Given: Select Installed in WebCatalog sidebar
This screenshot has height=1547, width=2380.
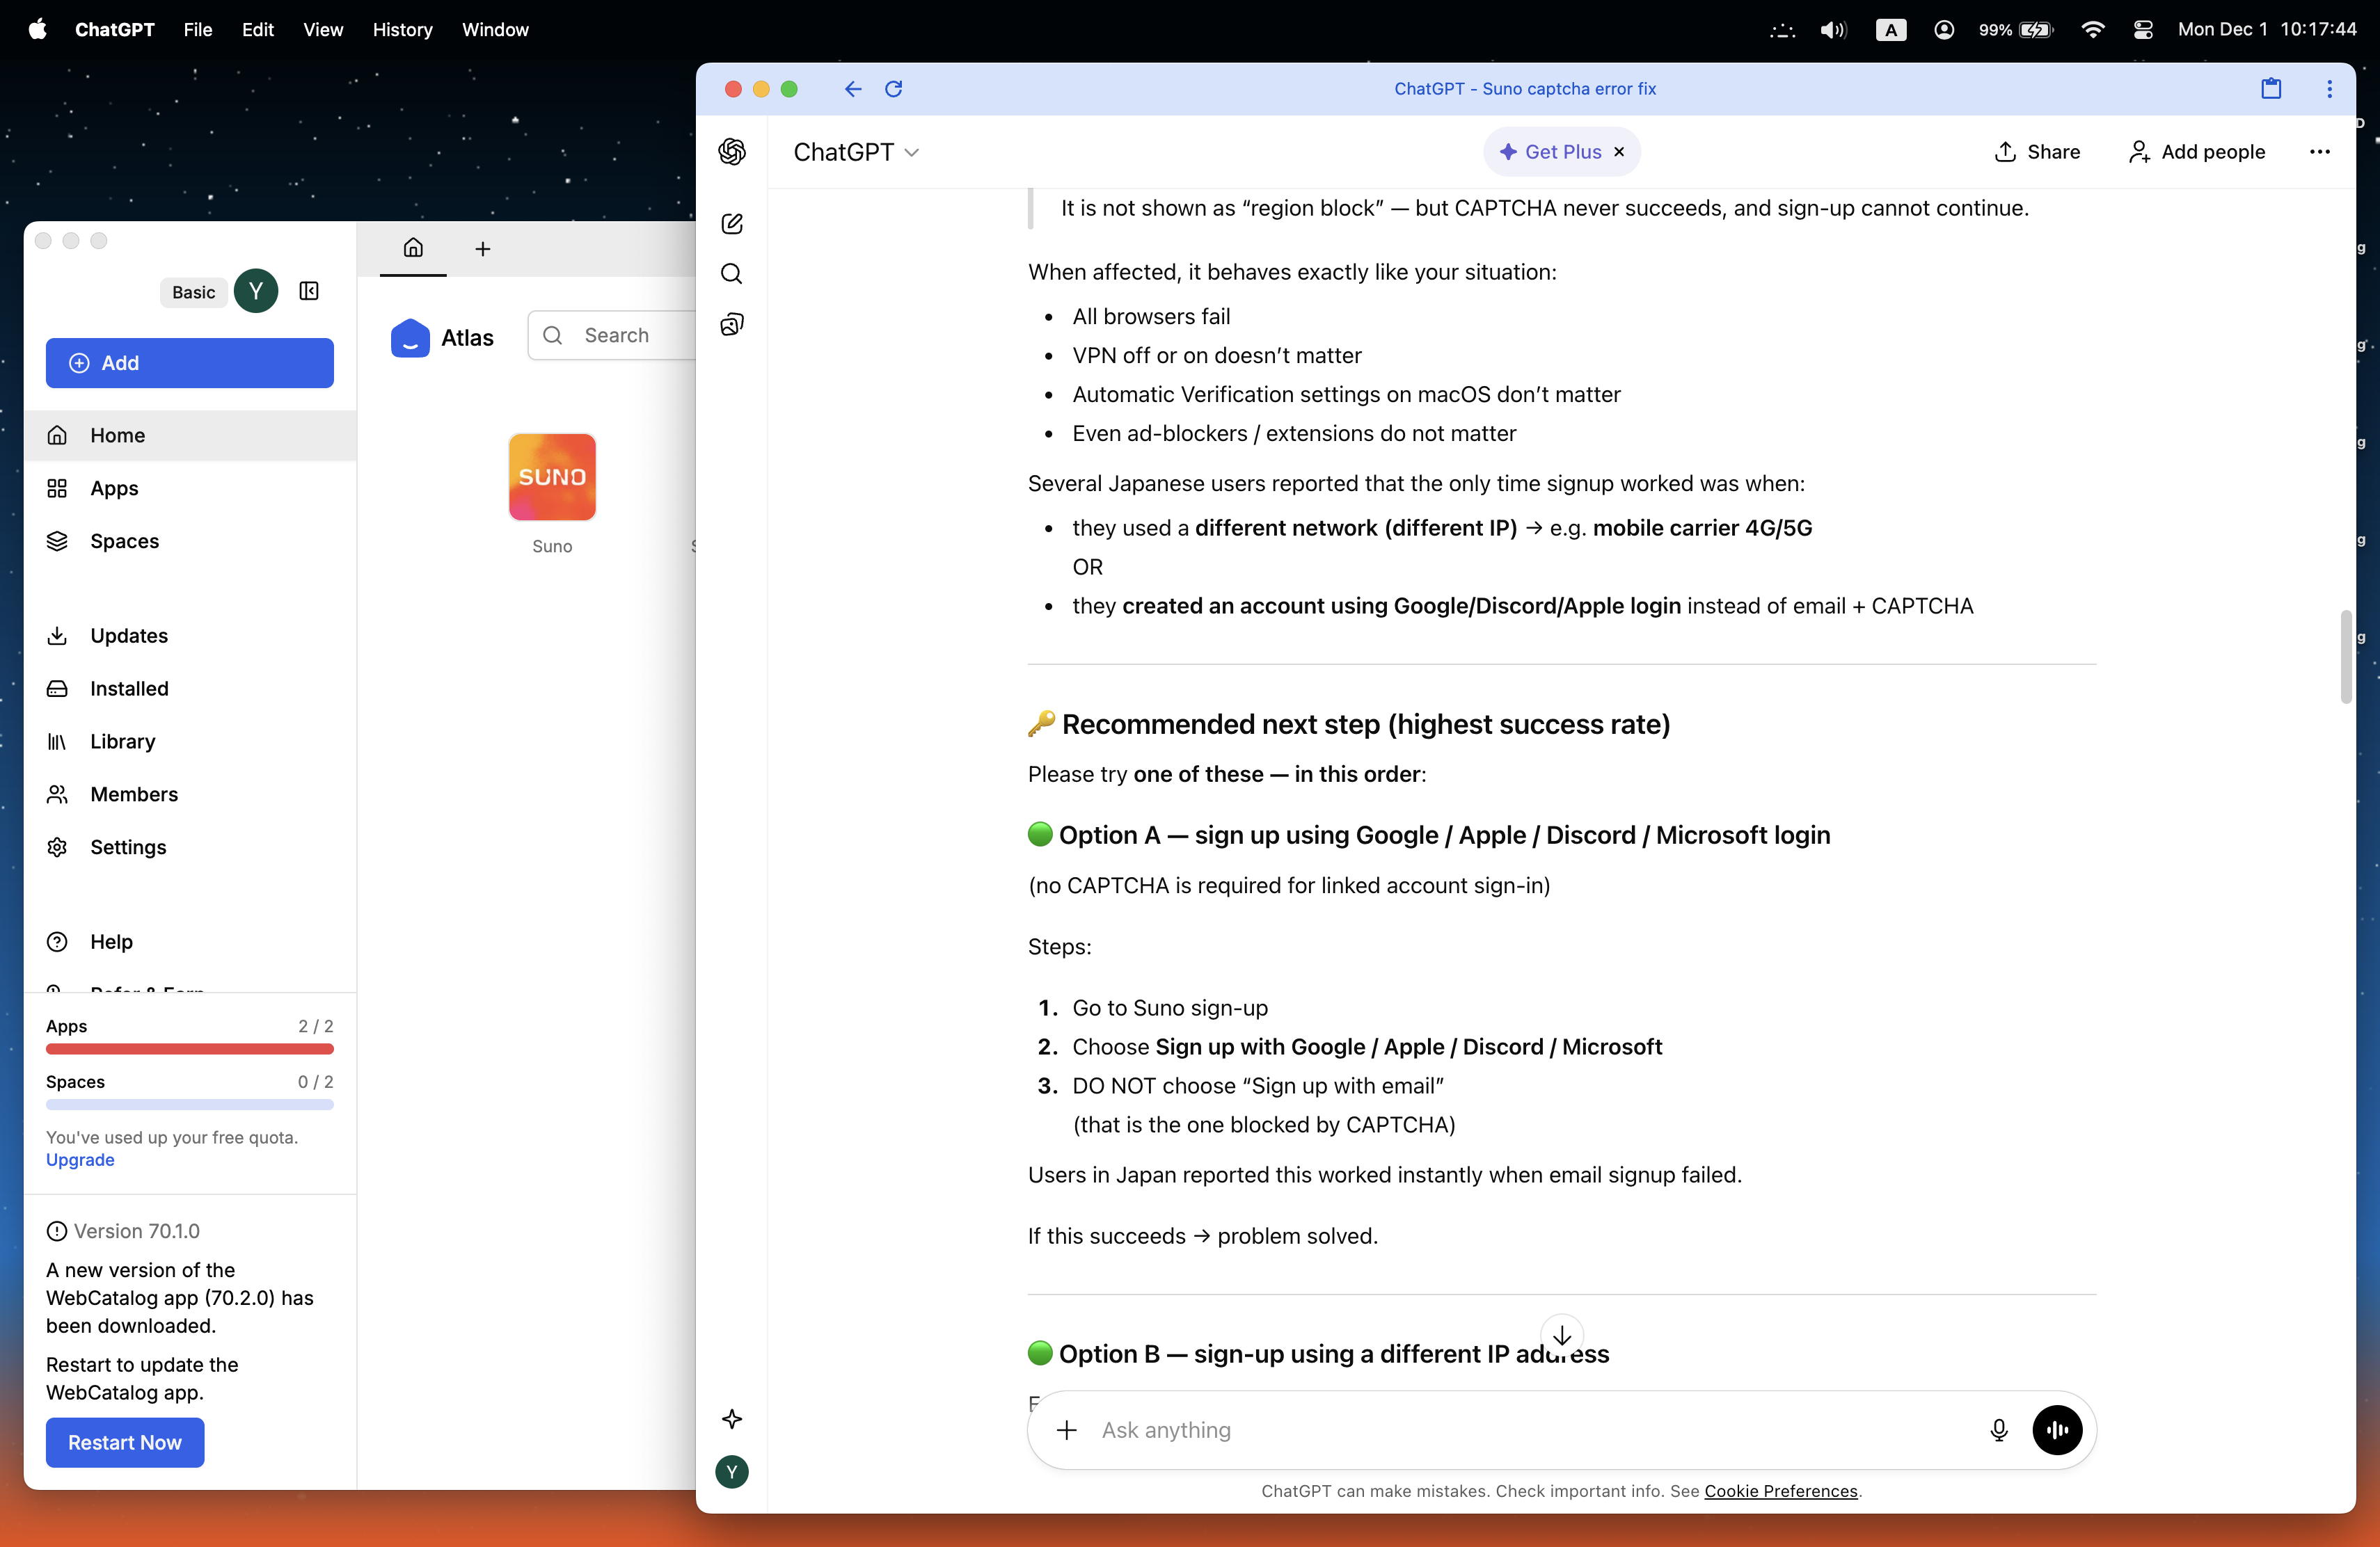Looking at the screenshot, I should coord(129,689).
